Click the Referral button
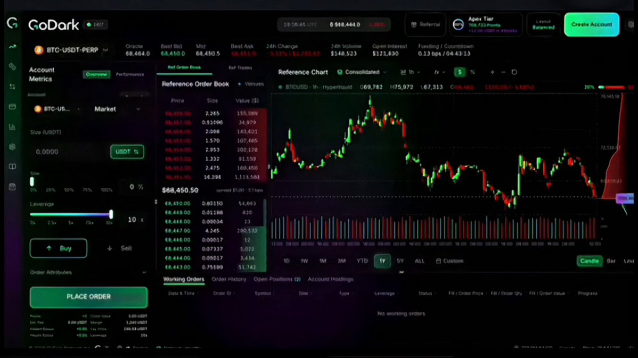The height and width of the screenshot is (358, 638). 426,24
